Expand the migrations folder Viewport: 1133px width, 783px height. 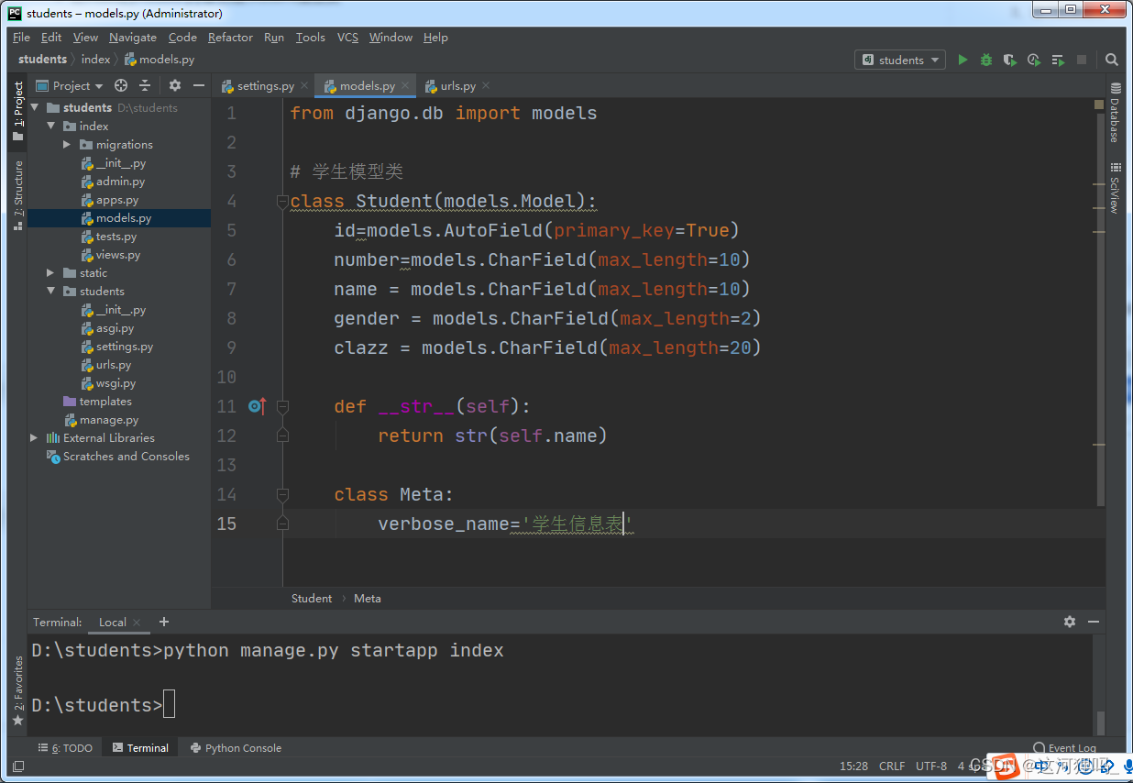(67, 144)
